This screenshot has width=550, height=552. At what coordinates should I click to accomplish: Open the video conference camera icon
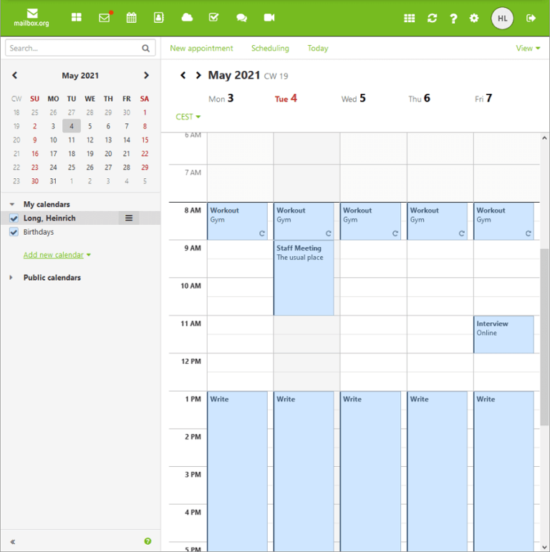pos(269,18)
